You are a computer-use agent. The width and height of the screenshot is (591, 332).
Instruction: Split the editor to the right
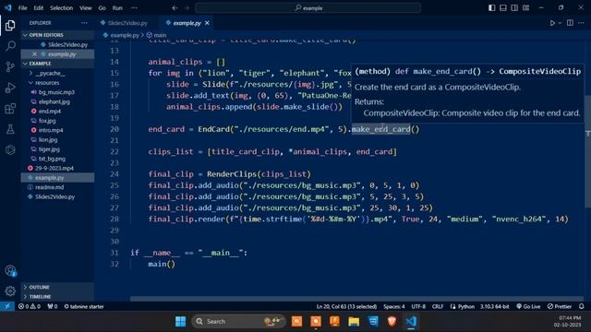point(570,23)
